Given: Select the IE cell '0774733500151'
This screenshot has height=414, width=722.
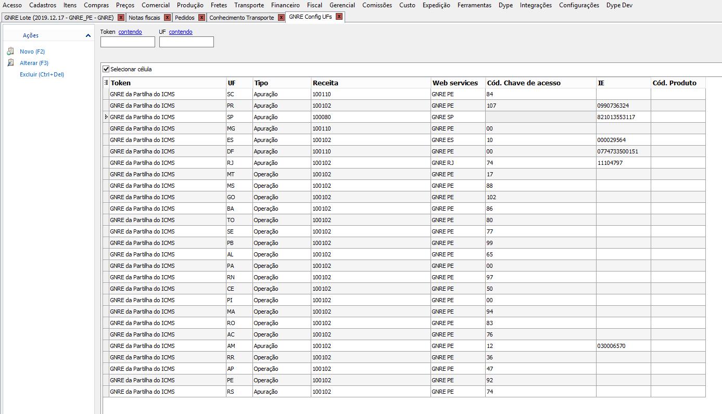Looking at the screenshot, I should pyautogui.click(x=624, y=151).
